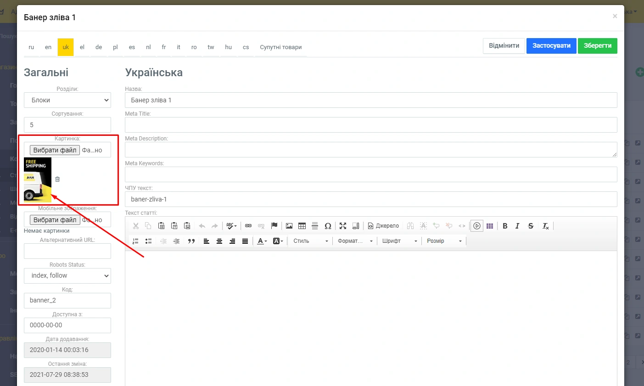Viewport: 644px width, 386px height.
Task: Toggle italic formatting
Action: tap(517, 226)
